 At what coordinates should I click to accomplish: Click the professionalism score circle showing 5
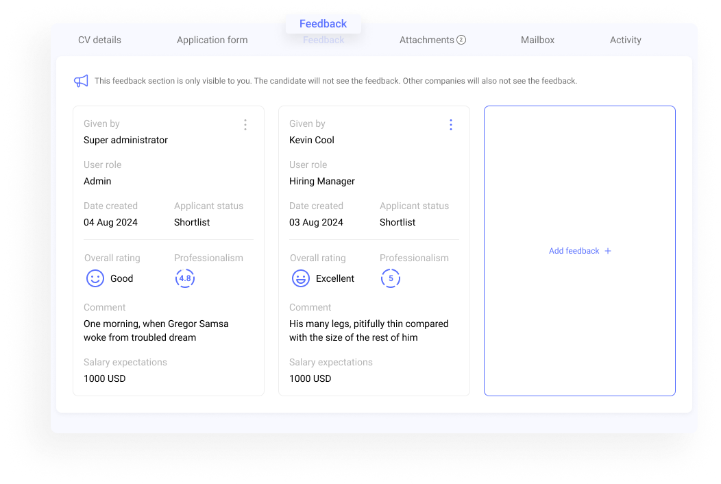coord(391,278)
